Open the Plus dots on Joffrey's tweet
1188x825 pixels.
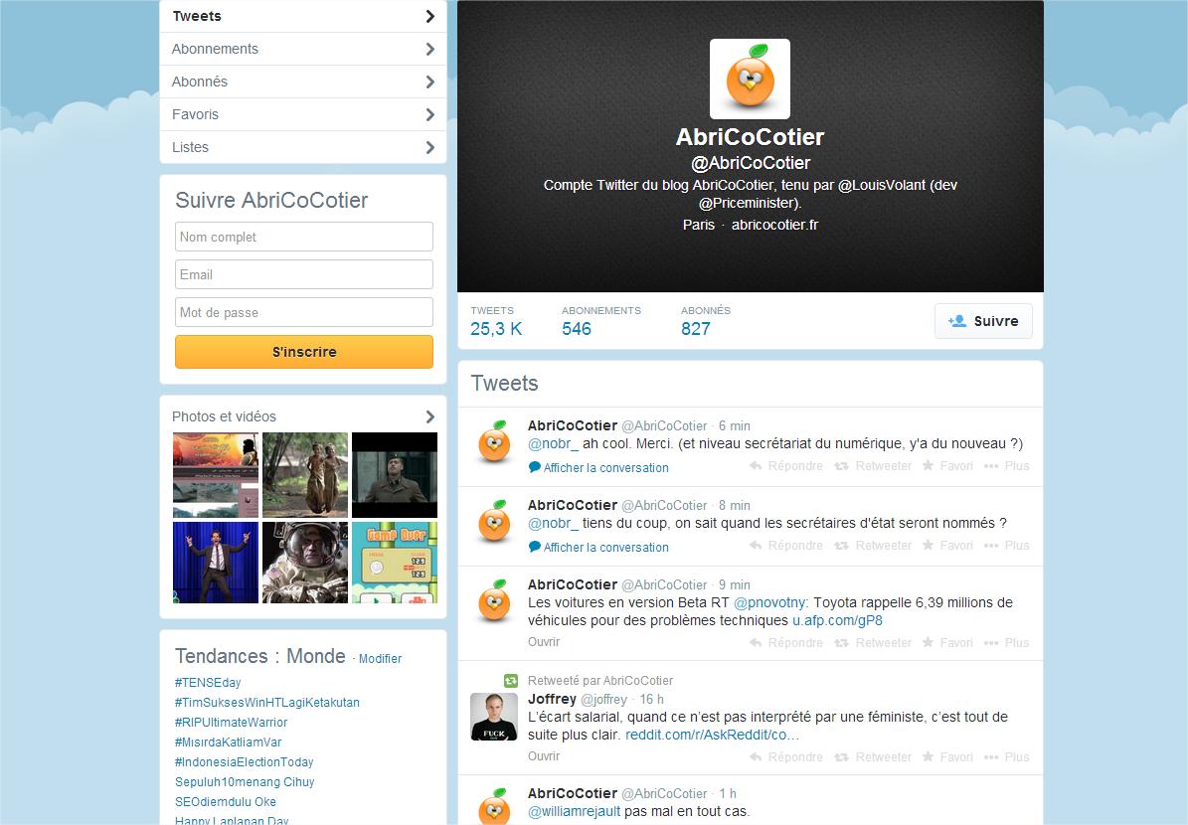point(991,757)
